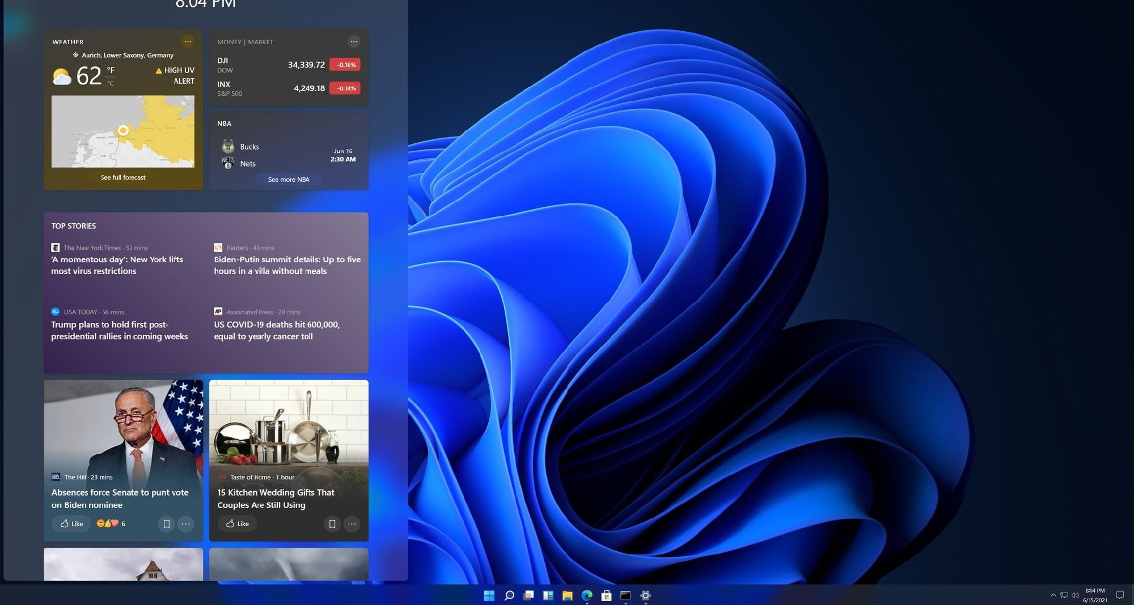Open the Money | Market widget options
Image resolution: width=1134 pixels, height=605 pixels.
[354, 41]
